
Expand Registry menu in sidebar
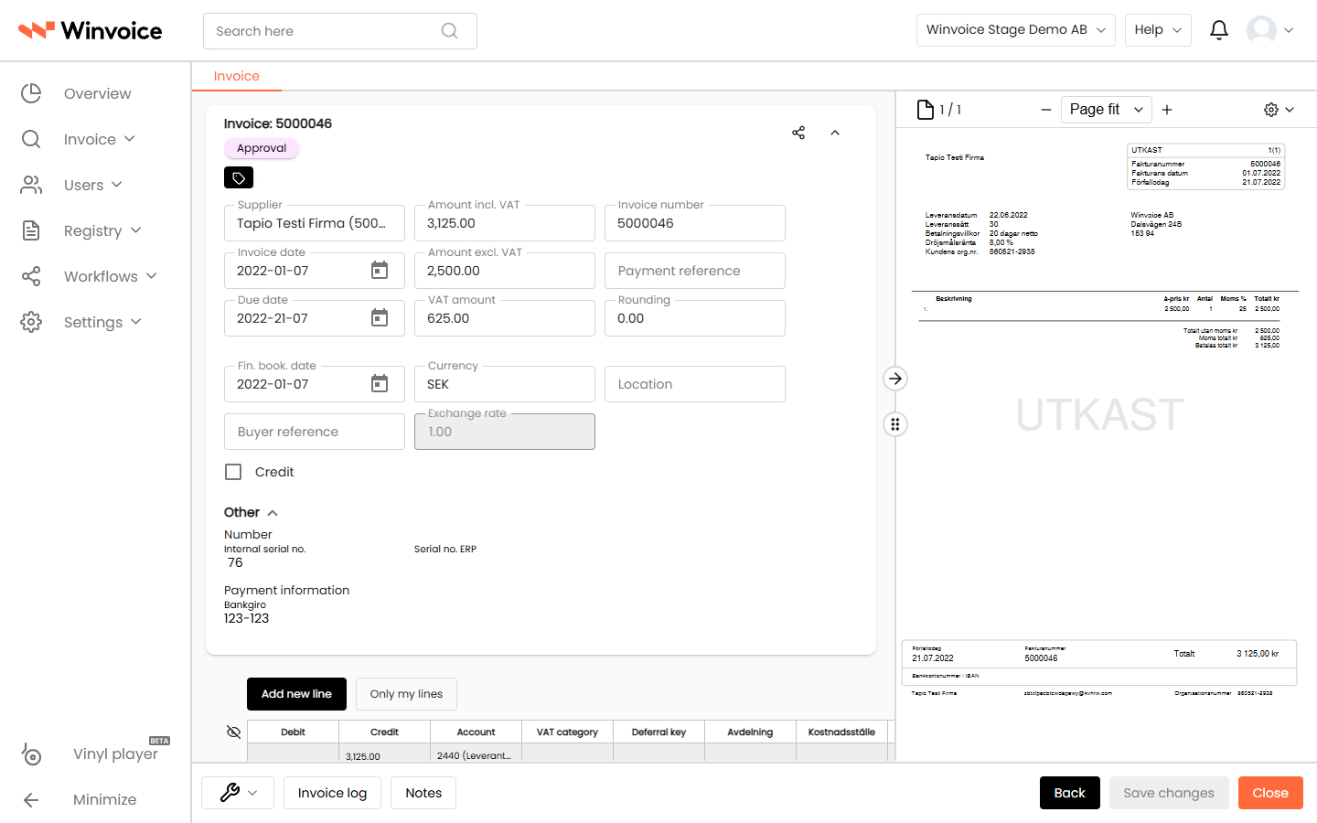[81, 230]
